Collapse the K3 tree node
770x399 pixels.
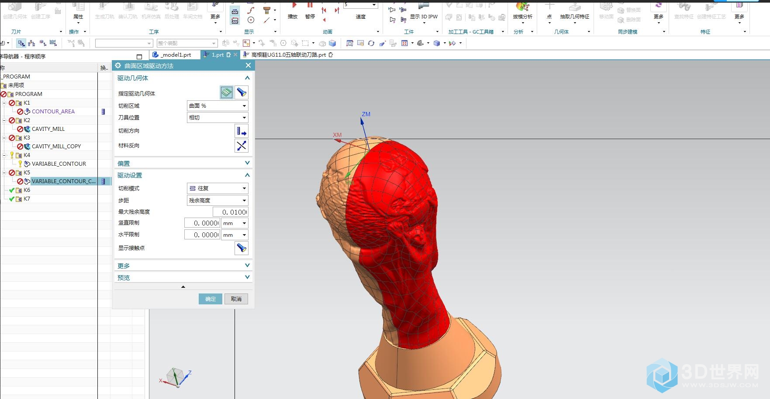click(5, 138)
